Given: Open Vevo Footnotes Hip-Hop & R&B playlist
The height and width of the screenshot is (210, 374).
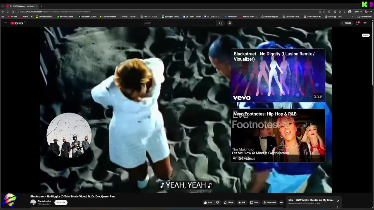Looking at the screenshot, I should tap(278, 135).
